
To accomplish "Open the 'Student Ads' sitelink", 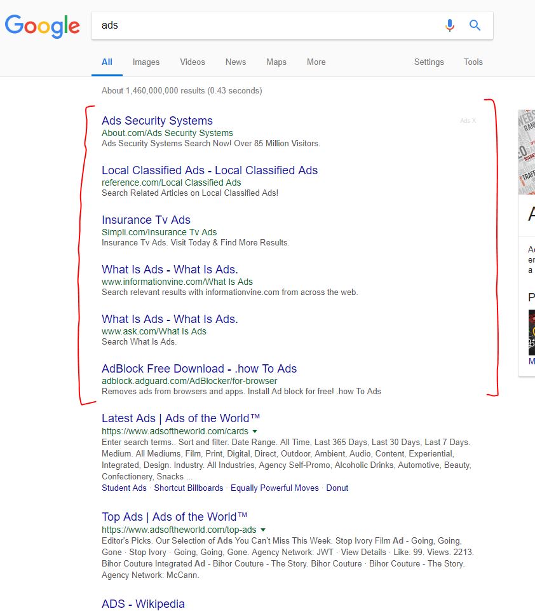I will (x=124, y=488).
